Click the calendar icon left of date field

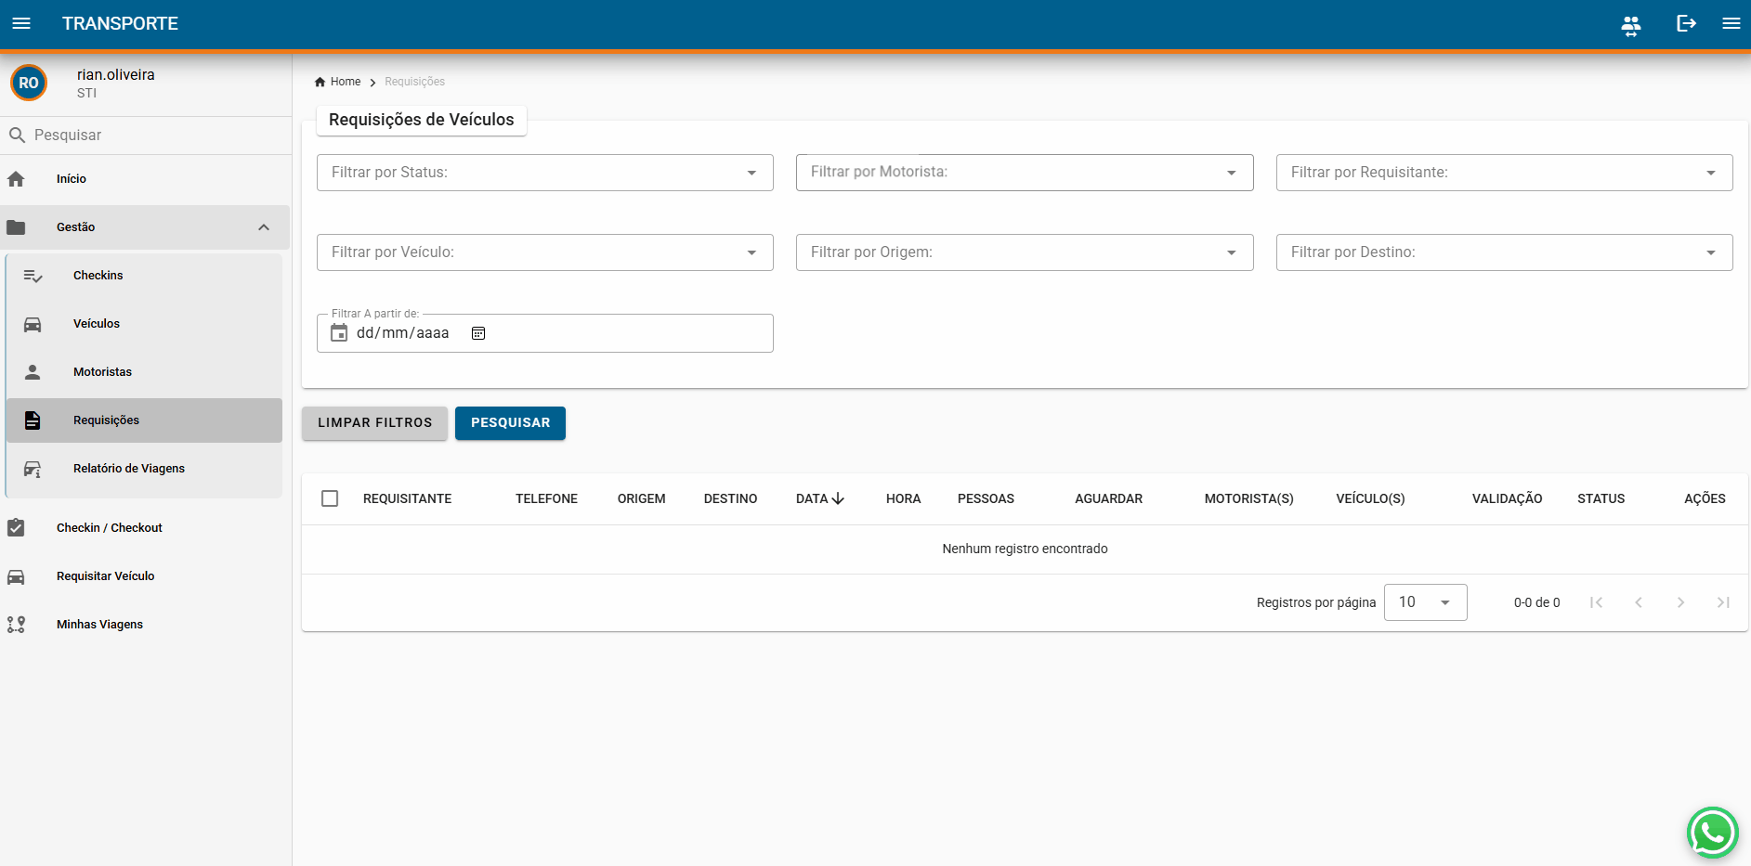pyautogui.click(x=339, y=333)
